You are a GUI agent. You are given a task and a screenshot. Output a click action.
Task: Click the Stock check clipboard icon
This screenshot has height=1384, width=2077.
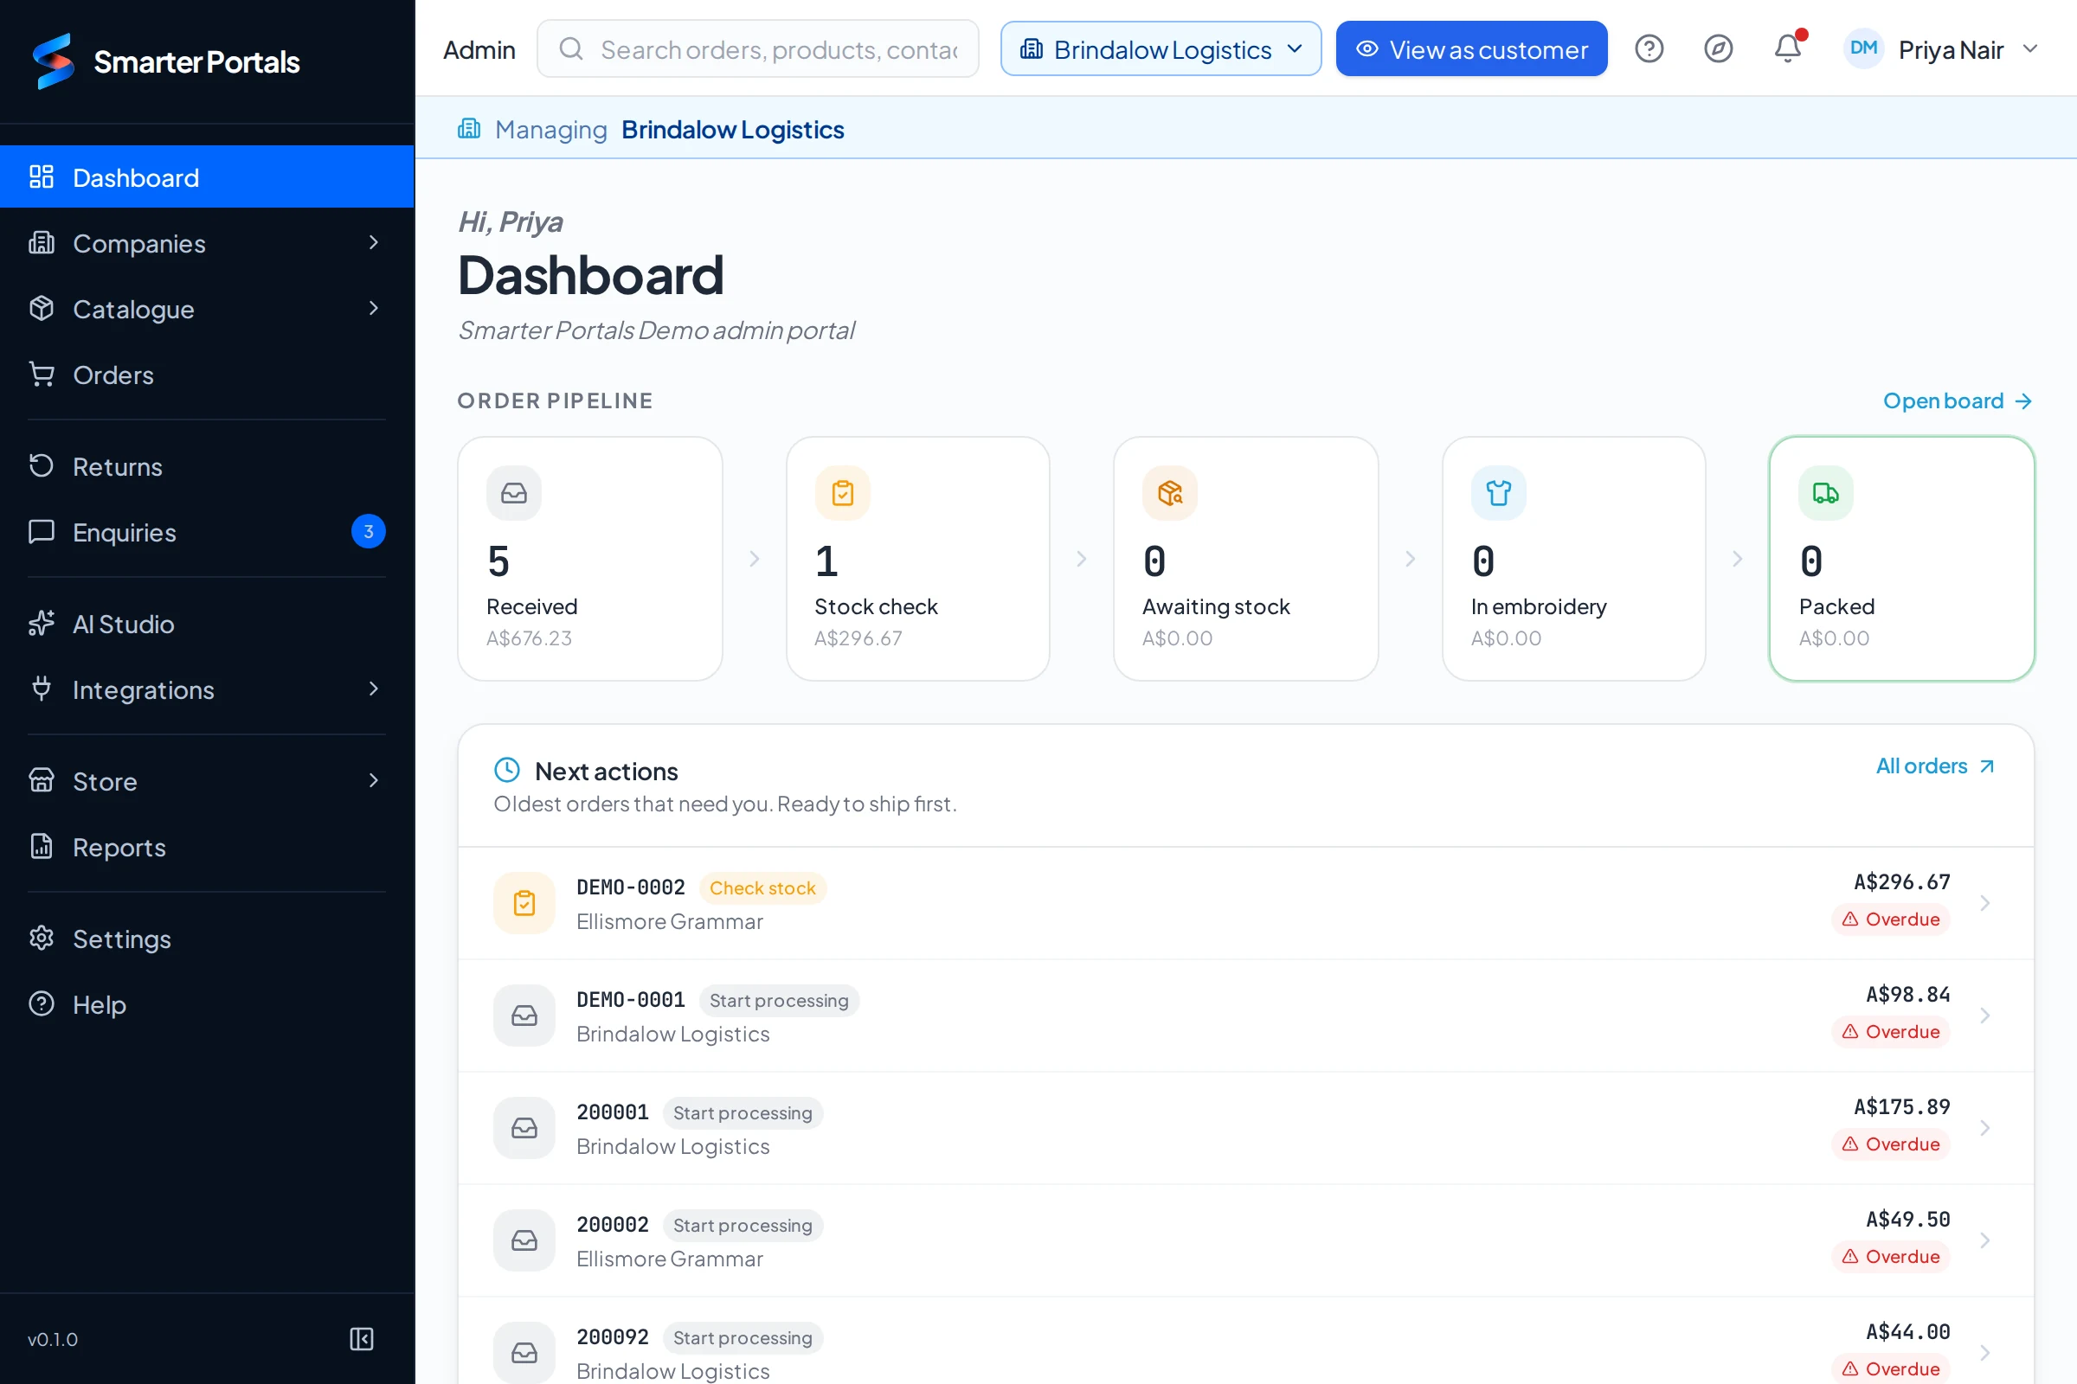coord(842,492)
